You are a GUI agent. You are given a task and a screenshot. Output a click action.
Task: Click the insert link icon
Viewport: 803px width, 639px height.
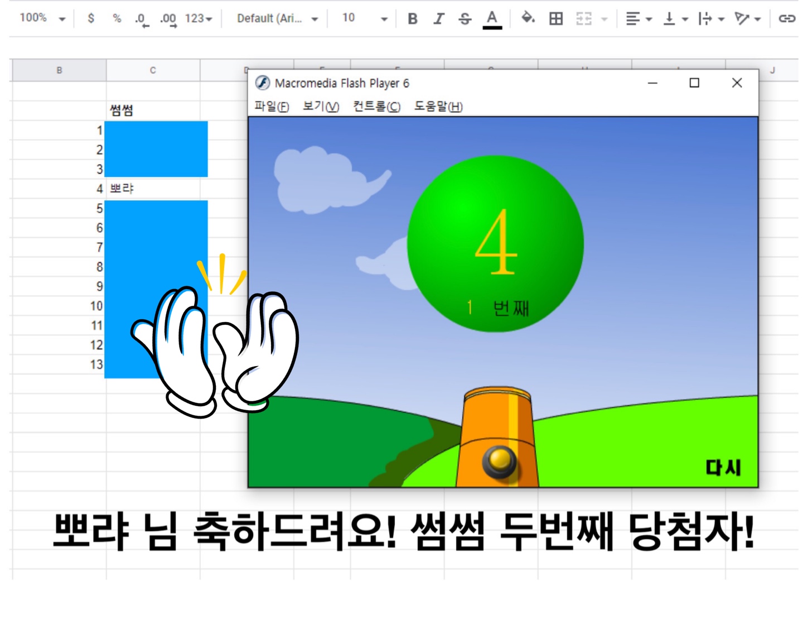[x=787, y=19]
